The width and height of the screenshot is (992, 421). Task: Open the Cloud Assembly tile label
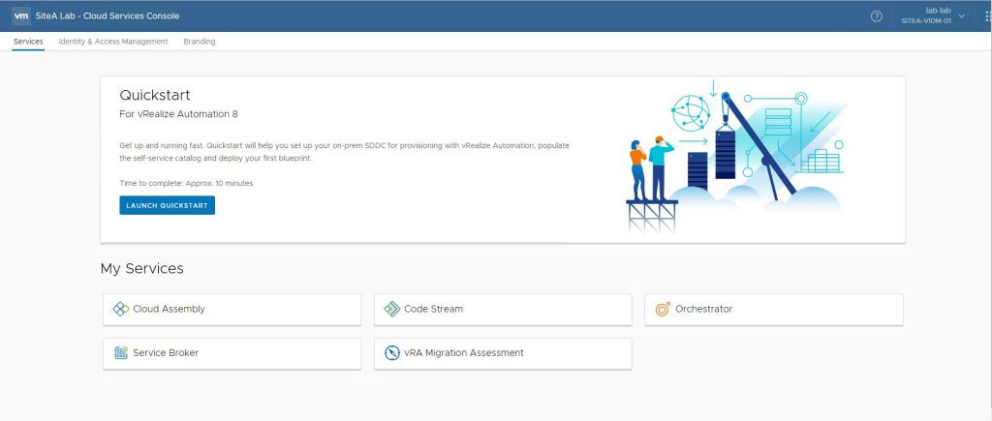pos(169,309)
